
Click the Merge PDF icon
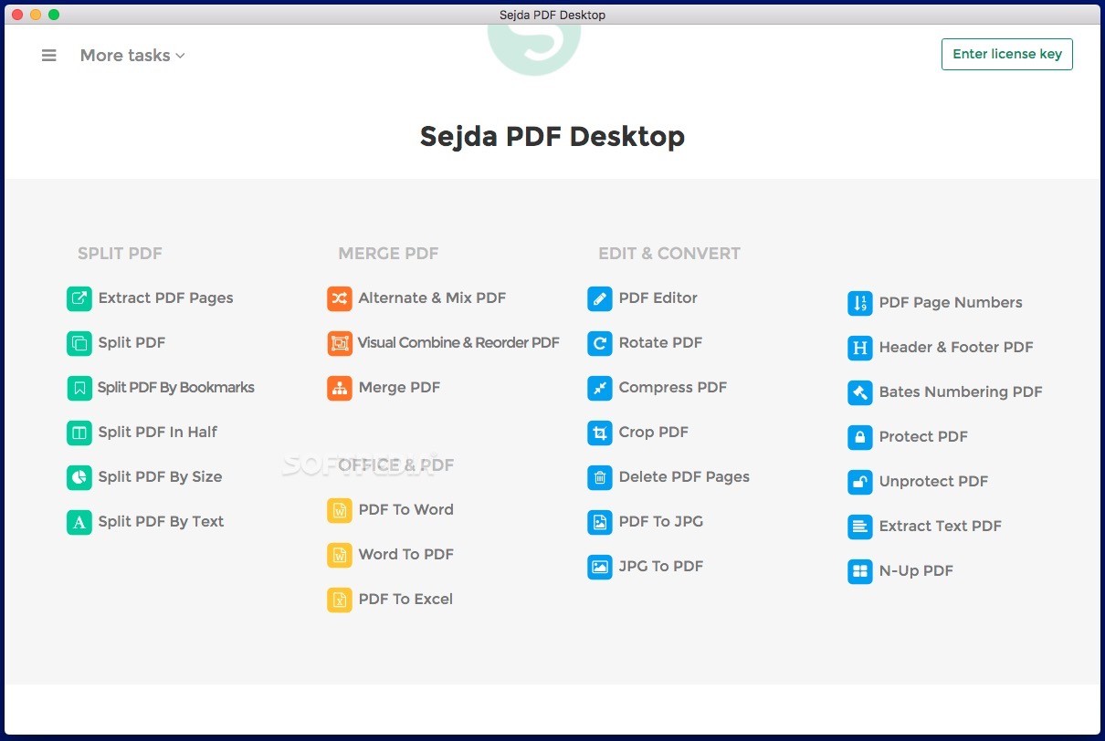(340, 388)
